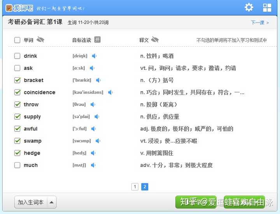Click the word bracket
280x214 pixels.
pyautogui.click(x=33, y=80)
